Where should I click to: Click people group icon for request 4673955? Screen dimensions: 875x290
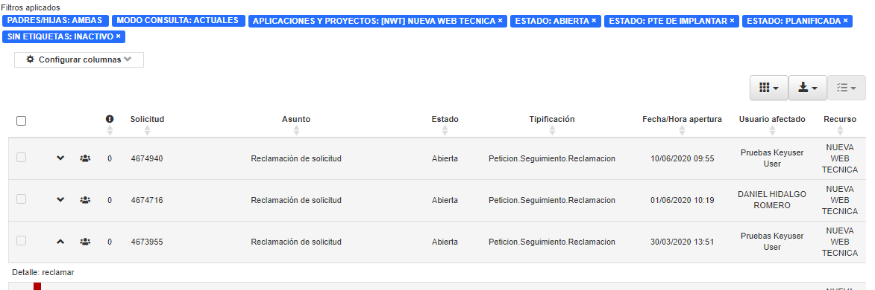85,242
